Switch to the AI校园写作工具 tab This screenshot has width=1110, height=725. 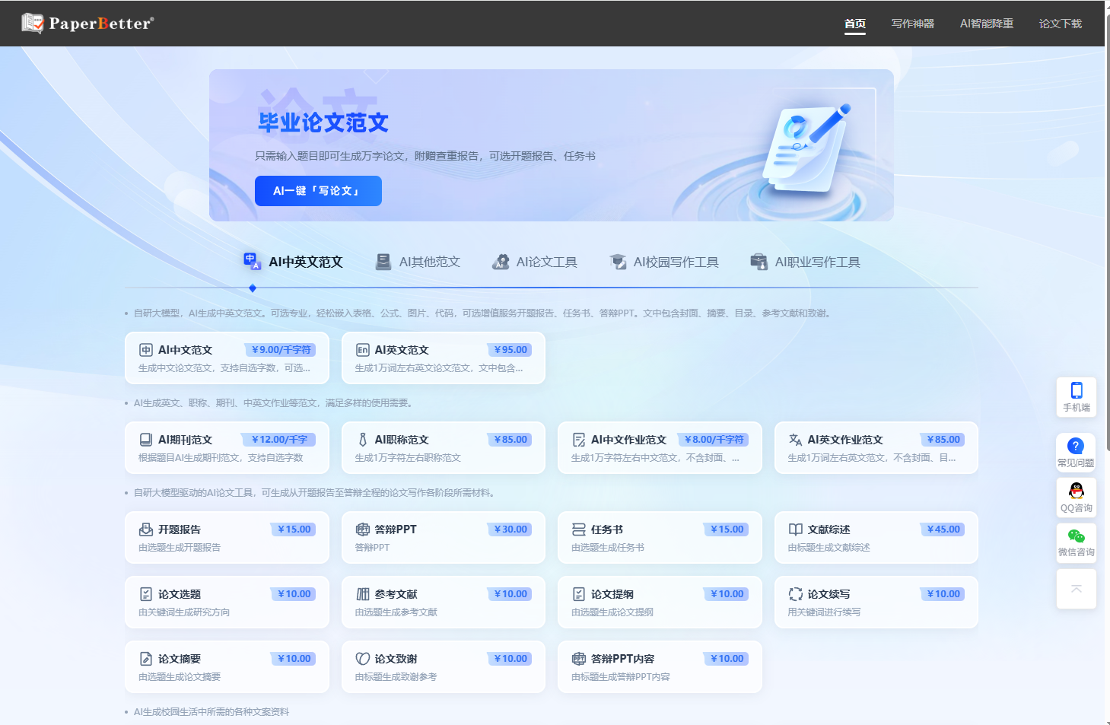tap(664, 262)
